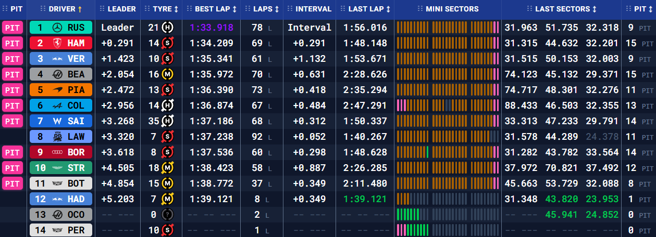Click the unknown tyre icon for OCO

coord(168,215)
